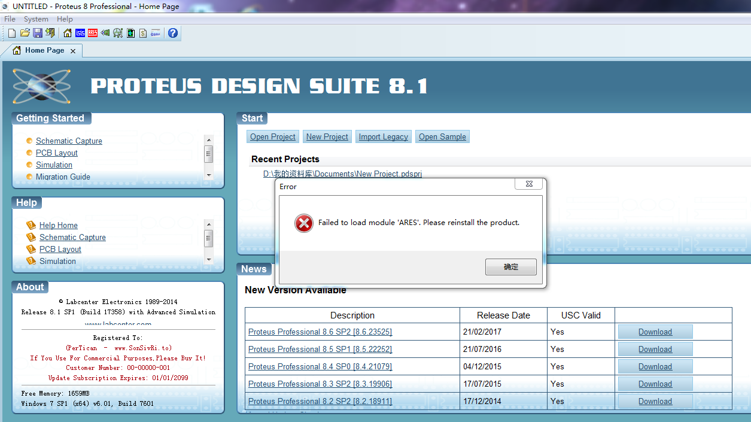Click Help panel scrollbar down arrow
Screen dimensions: 751x422
tap(209, 259)
